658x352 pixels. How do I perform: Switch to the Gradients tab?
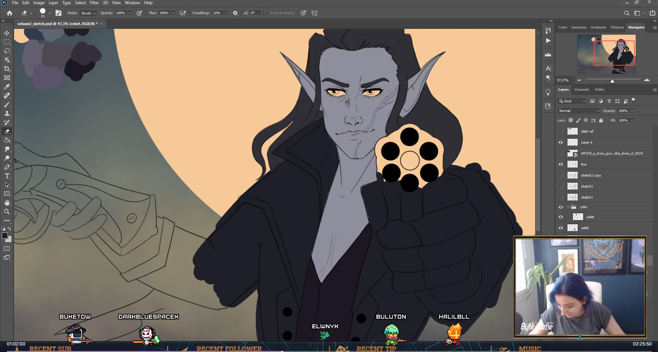pos(598,27)
